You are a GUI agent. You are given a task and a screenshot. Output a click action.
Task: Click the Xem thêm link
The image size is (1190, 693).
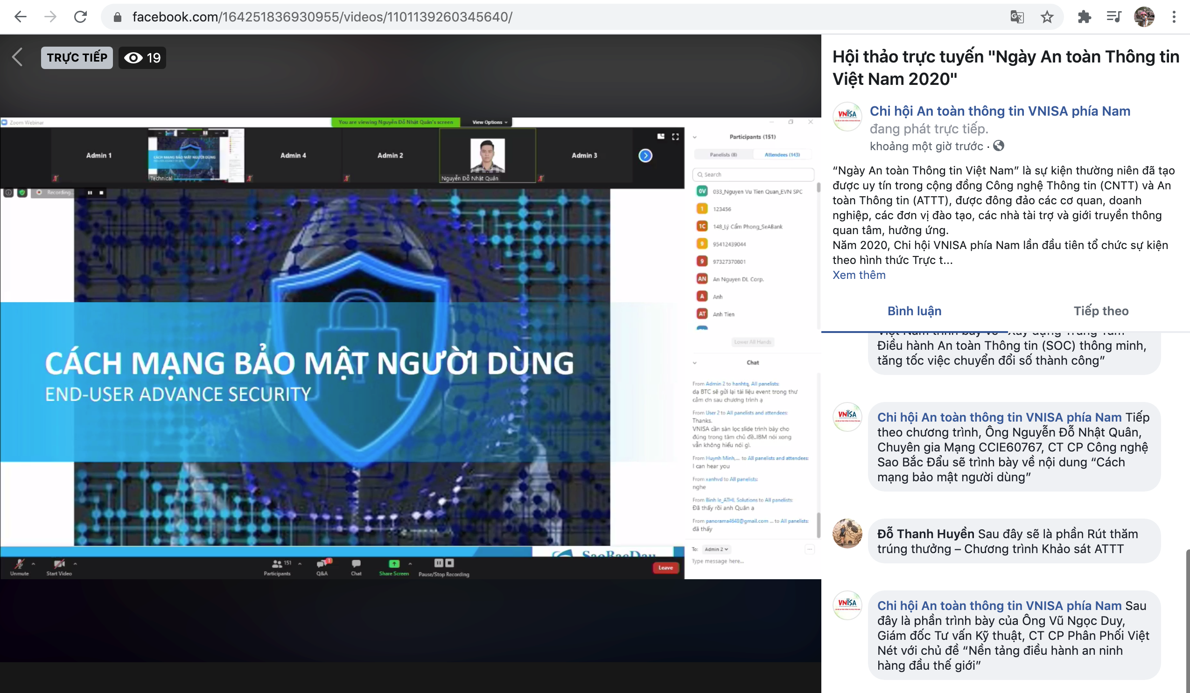[x=859, y=275]
